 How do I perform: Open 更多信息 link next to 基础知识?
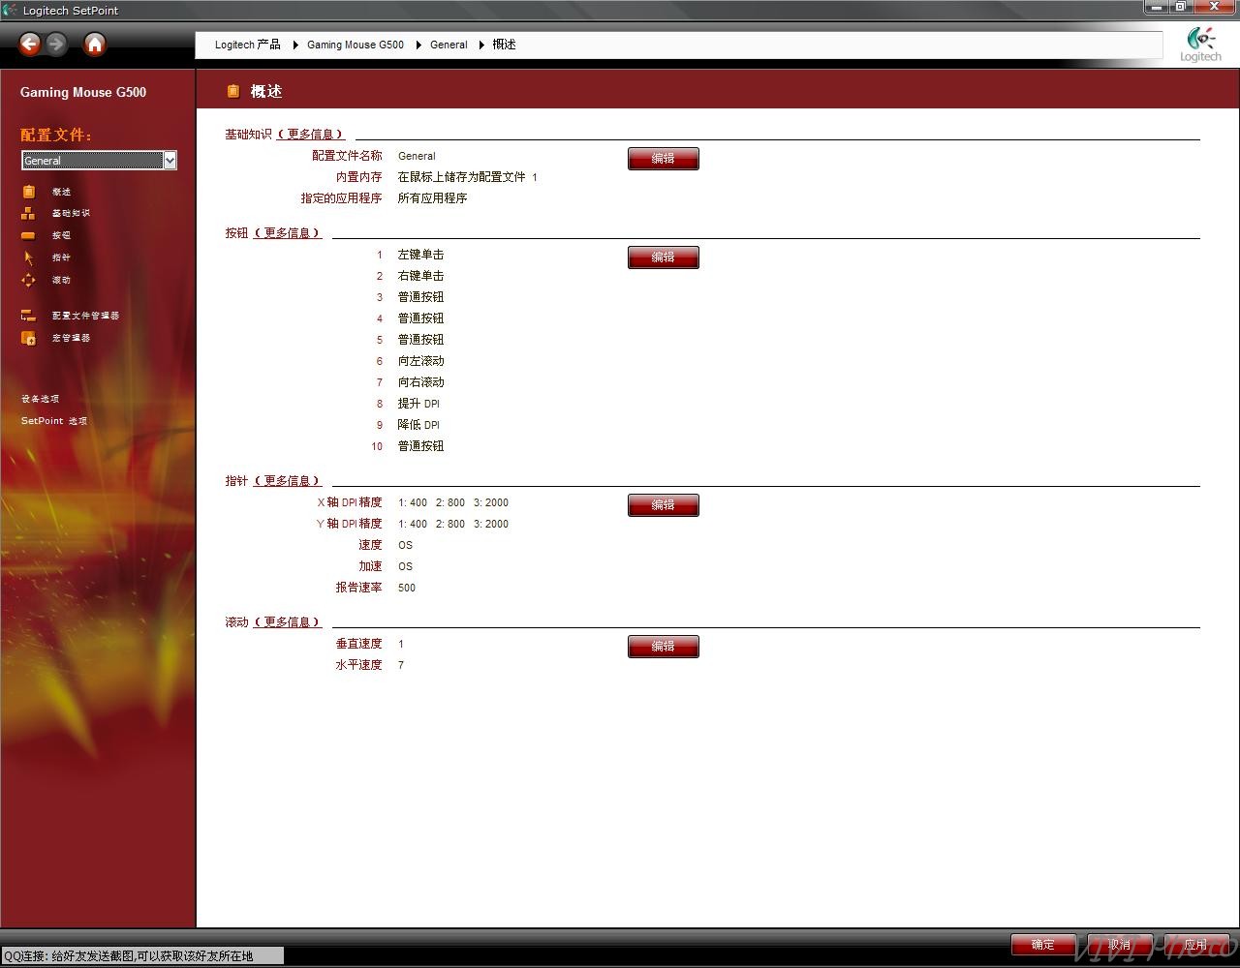click(x=311, y=135)
